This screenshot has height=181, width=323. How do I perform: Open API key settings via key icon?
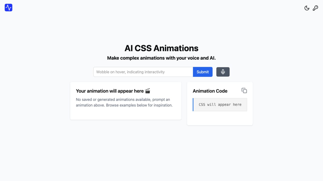pos(315,8)
